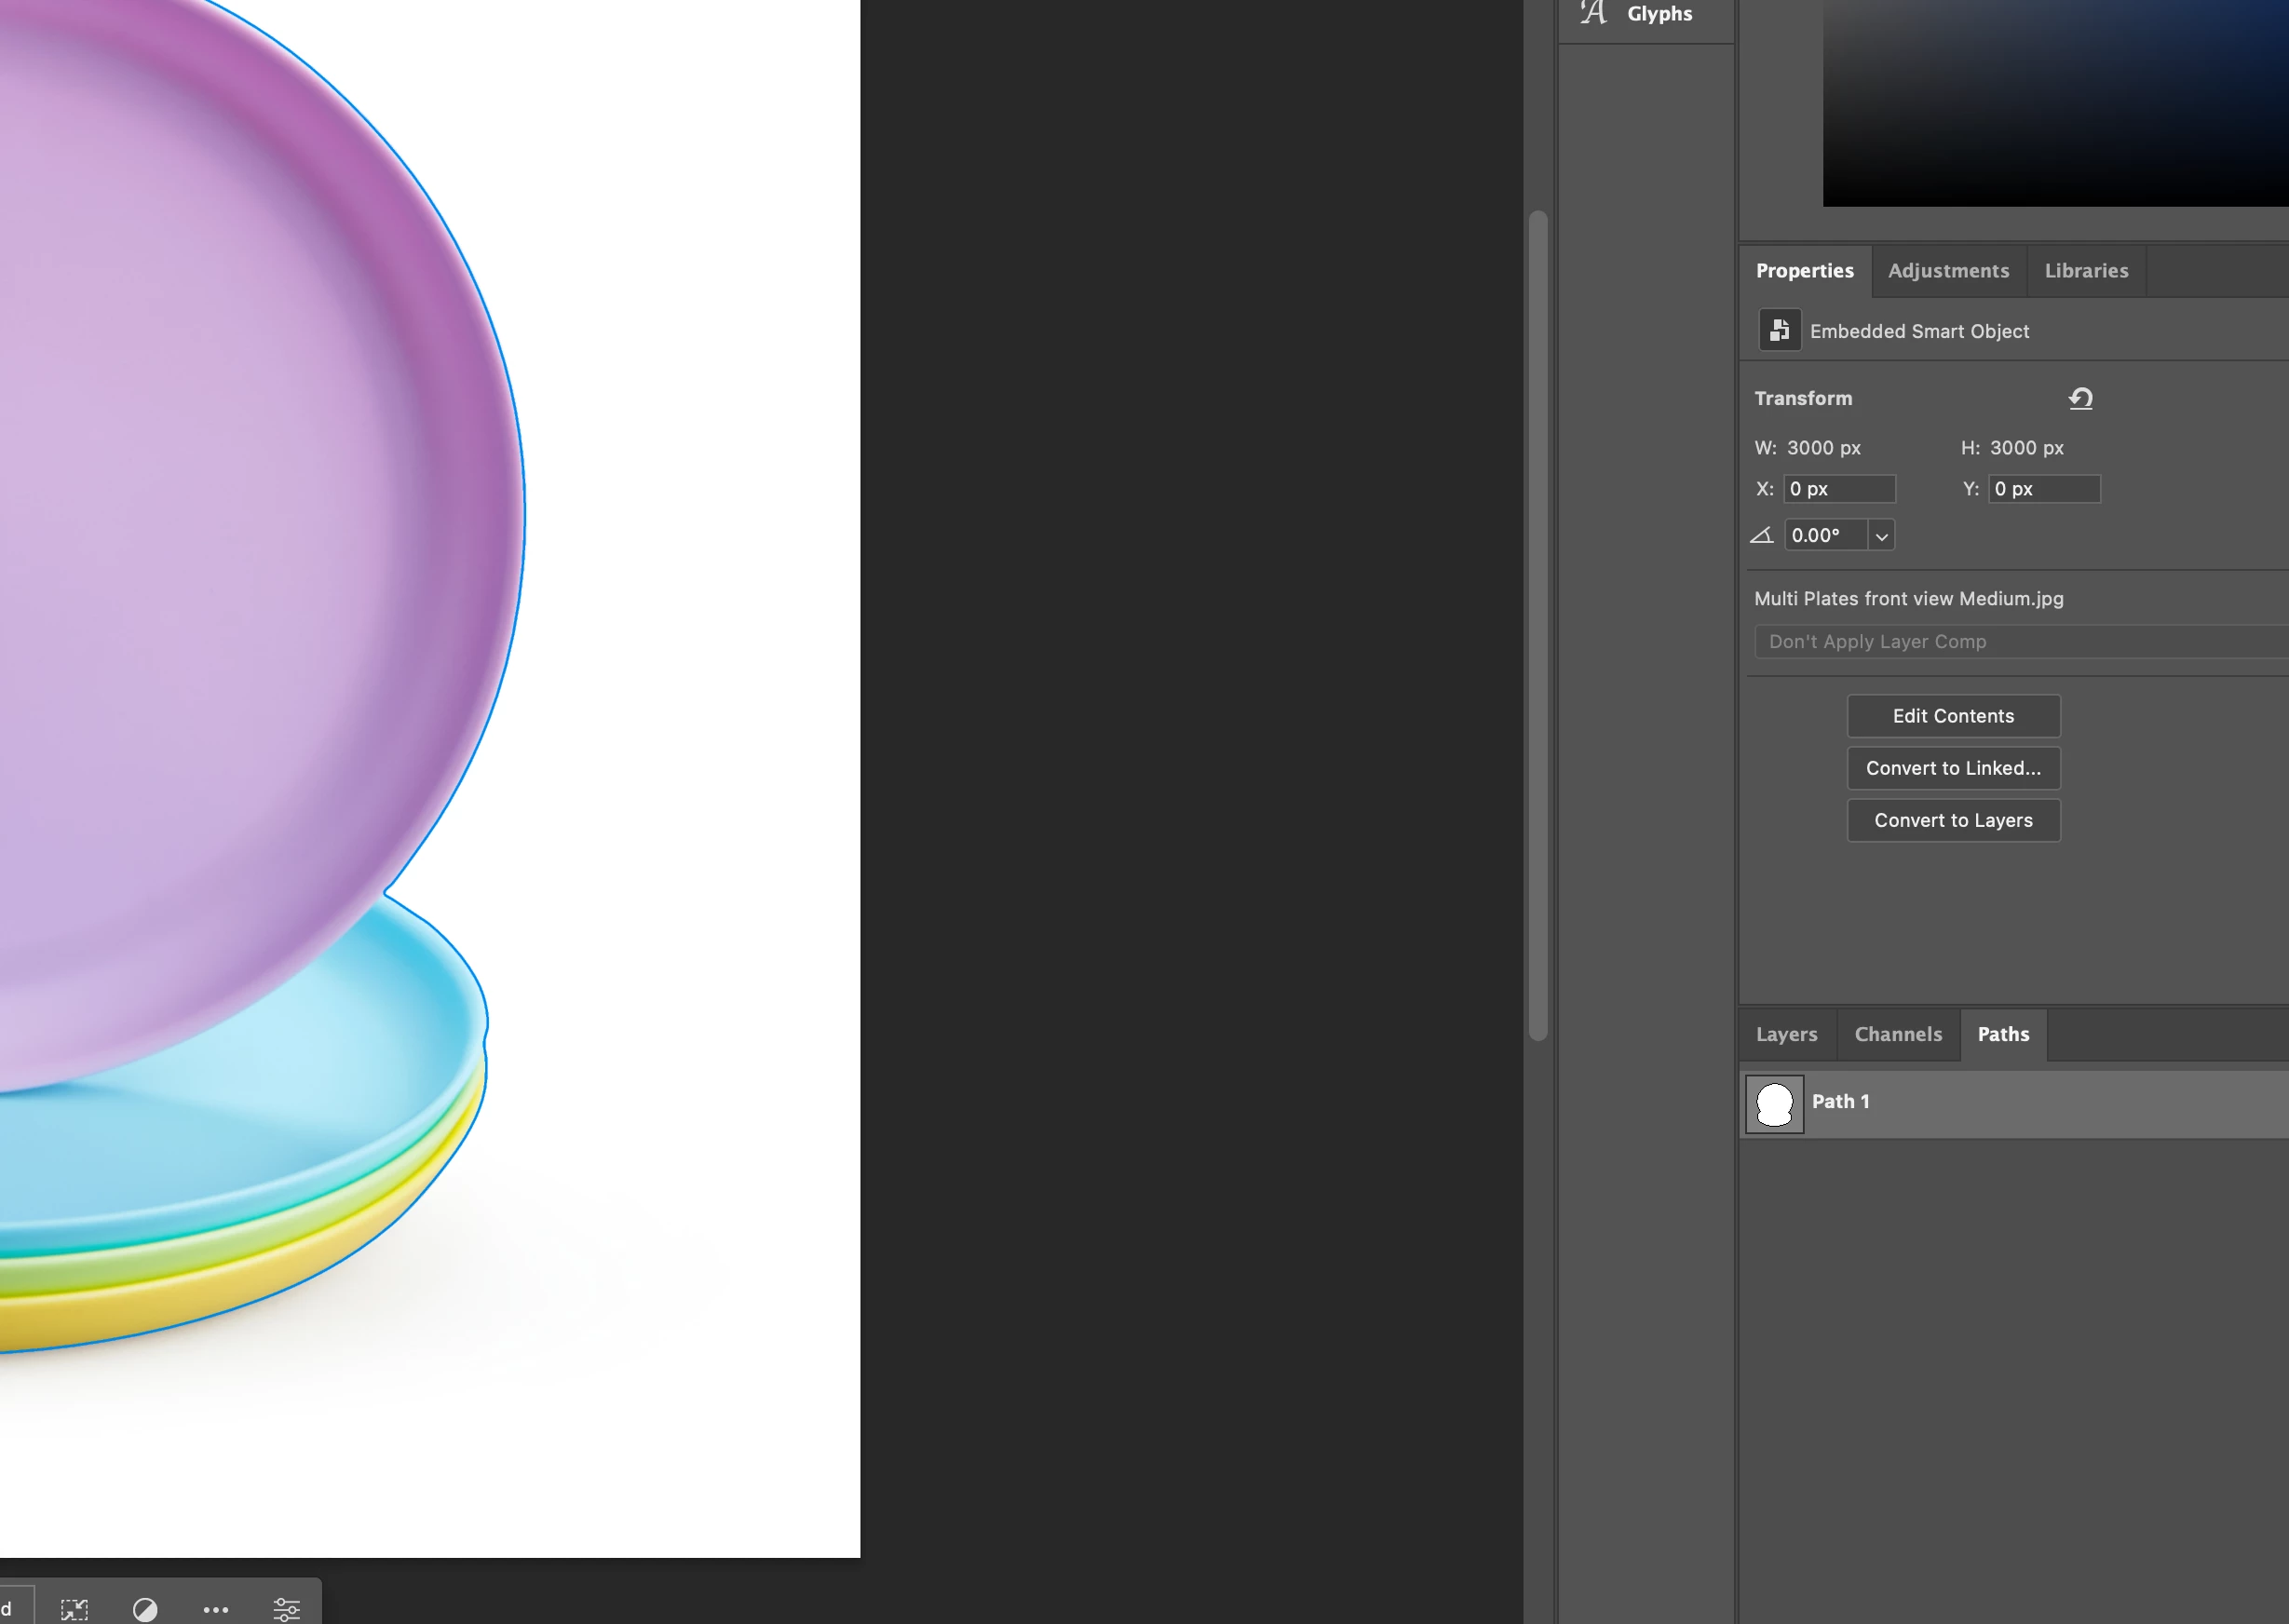This screenshot has width=2289, height=1624.
Task: Click the Edit Contents button
Action: [1952, 716]
